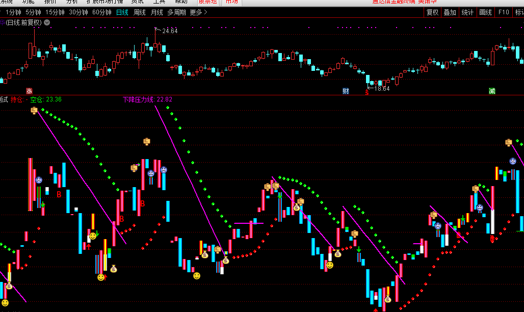Expand the 更多 periods list
Screen dimensions: 524x312
click(198, 12)
